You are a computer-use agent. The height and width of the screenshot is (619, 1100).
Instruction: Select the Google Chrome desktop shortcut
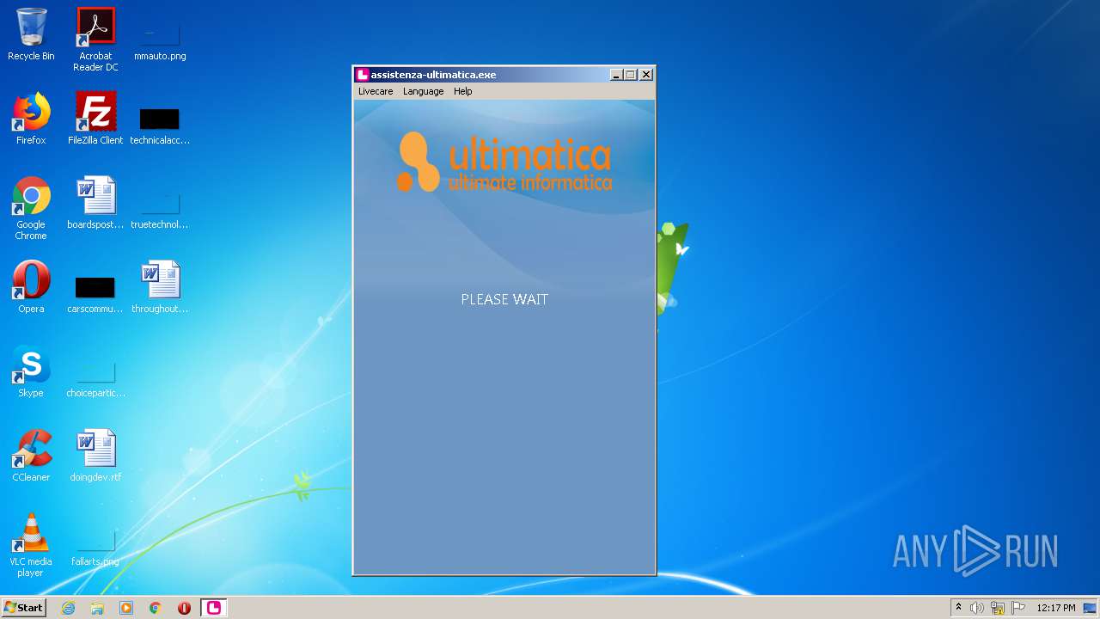pos(31,208)
